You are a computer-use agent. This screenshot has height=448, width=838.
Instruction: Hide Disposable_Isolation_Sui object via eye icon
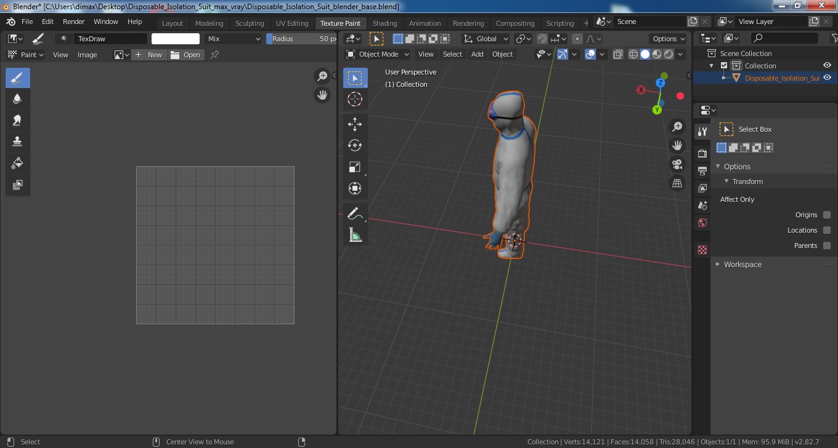pyautogui.click(x=828, y=78)
